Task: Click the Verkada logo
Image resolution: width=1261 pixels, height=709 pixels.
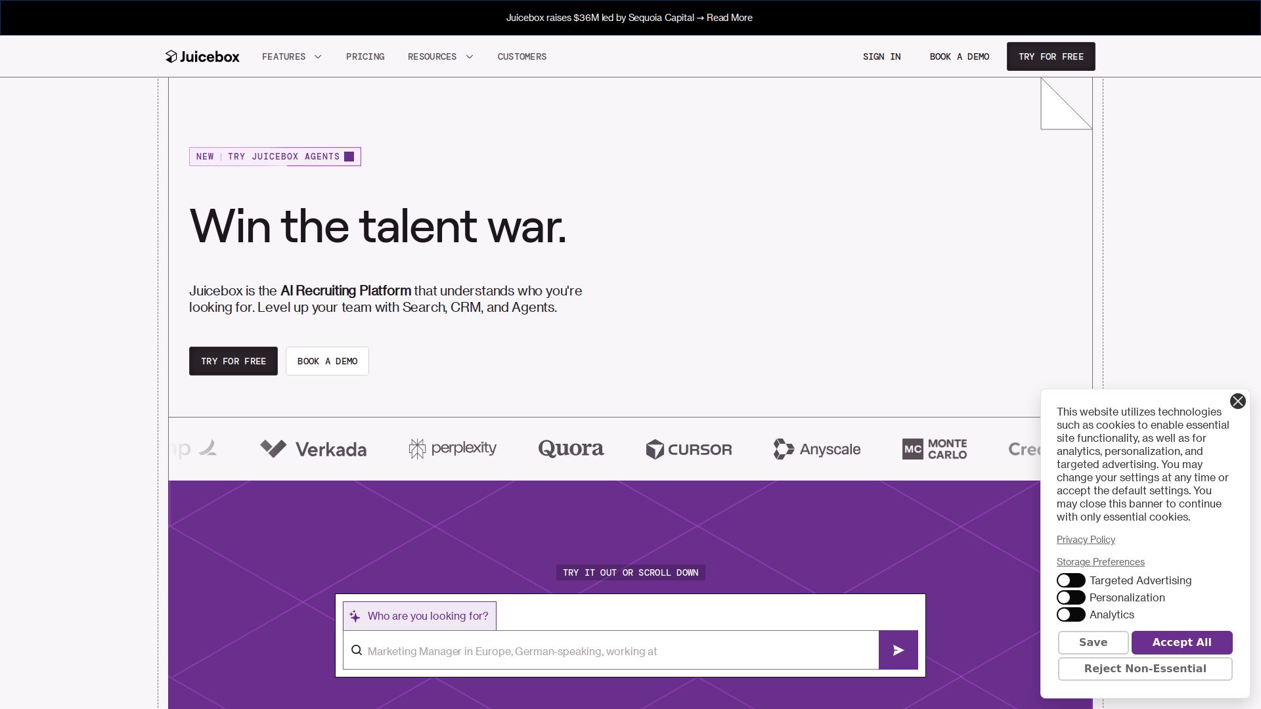Action: 313,449
